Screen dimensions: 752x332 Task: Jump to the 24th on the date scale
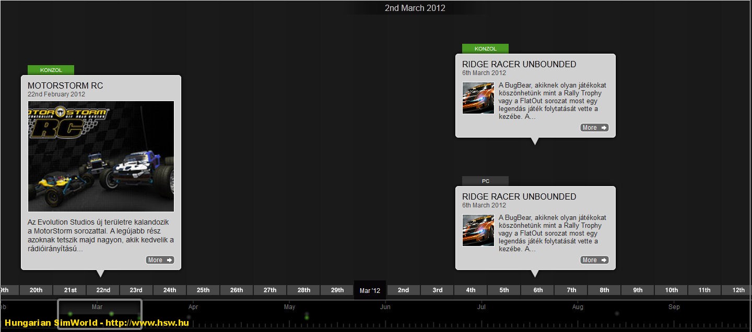[170, 290]
